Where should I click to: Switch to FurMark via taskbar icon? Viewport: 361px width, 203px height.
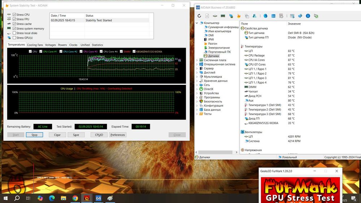click(87, 198)
